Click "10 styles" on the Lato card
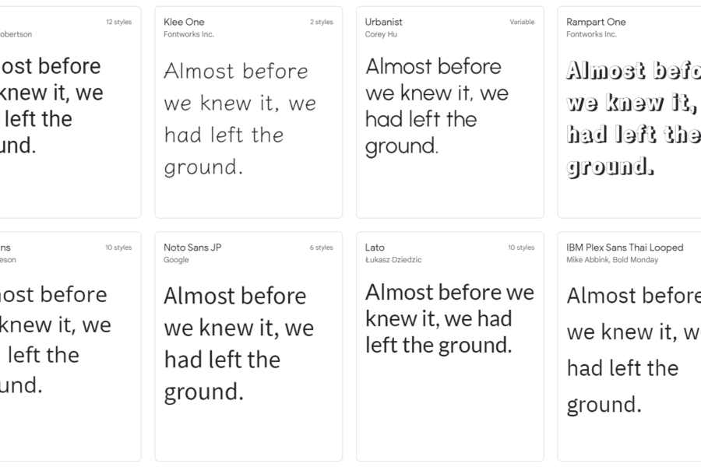The image size is (701, 467). 521,248
